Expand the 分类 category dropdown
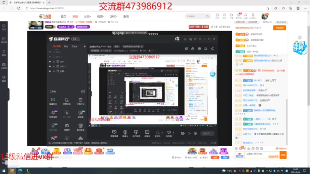Screen dimensions: 310x174 coord(88,16)
